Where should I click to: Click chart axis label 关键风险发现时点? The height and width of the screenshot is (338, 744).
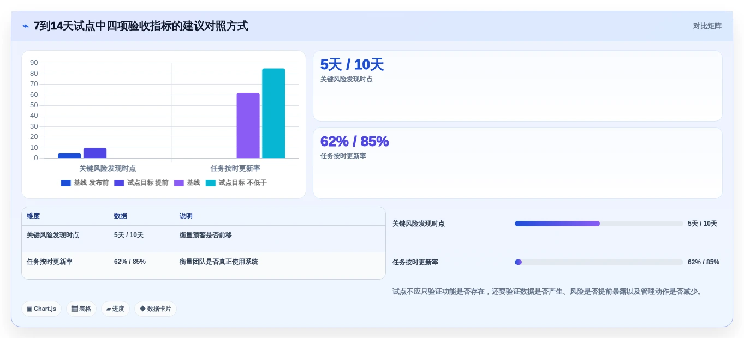(x=108, y=168)
